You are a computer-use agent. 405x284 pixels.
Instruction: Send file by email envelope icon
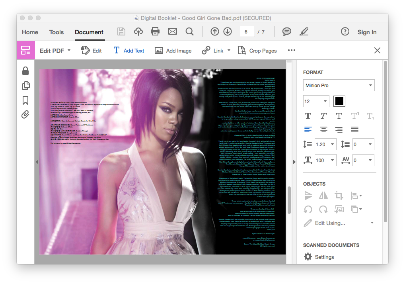(x=172, y=32)
